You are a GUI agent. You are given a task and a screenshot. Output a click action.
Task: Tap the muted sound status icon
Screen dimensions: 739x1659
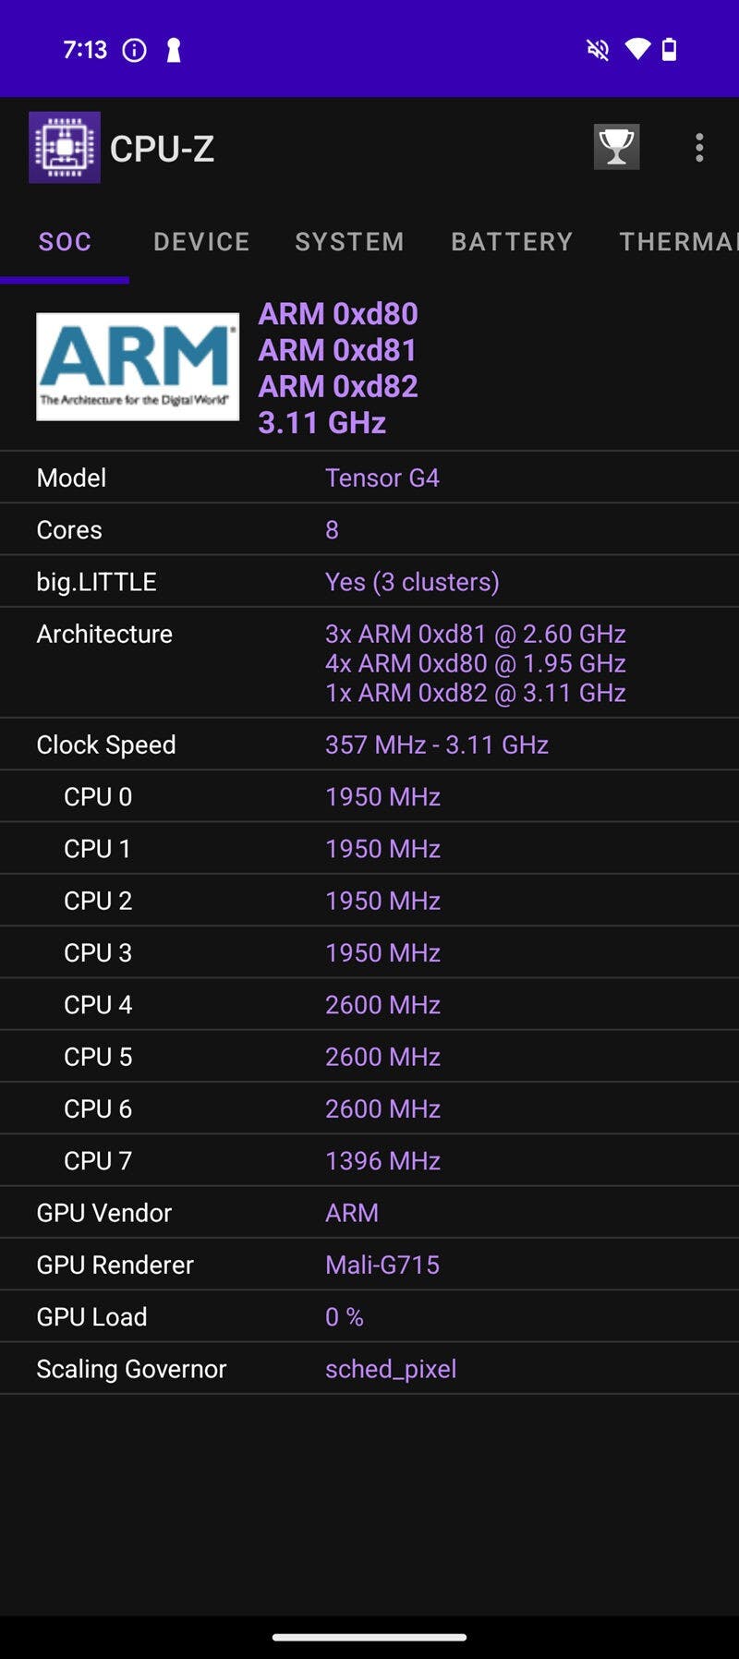click(598, 50)
